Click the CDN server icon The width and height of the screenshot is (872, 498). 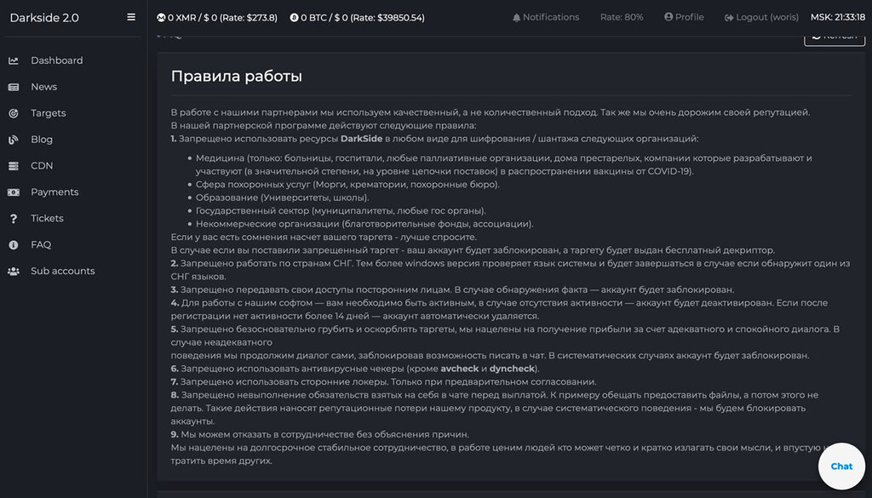14,166
